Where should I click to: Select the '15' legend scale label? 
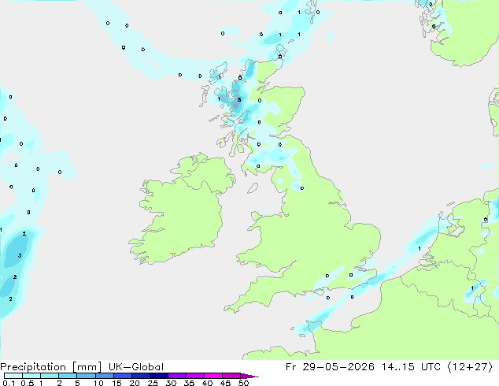coord(116,383)
